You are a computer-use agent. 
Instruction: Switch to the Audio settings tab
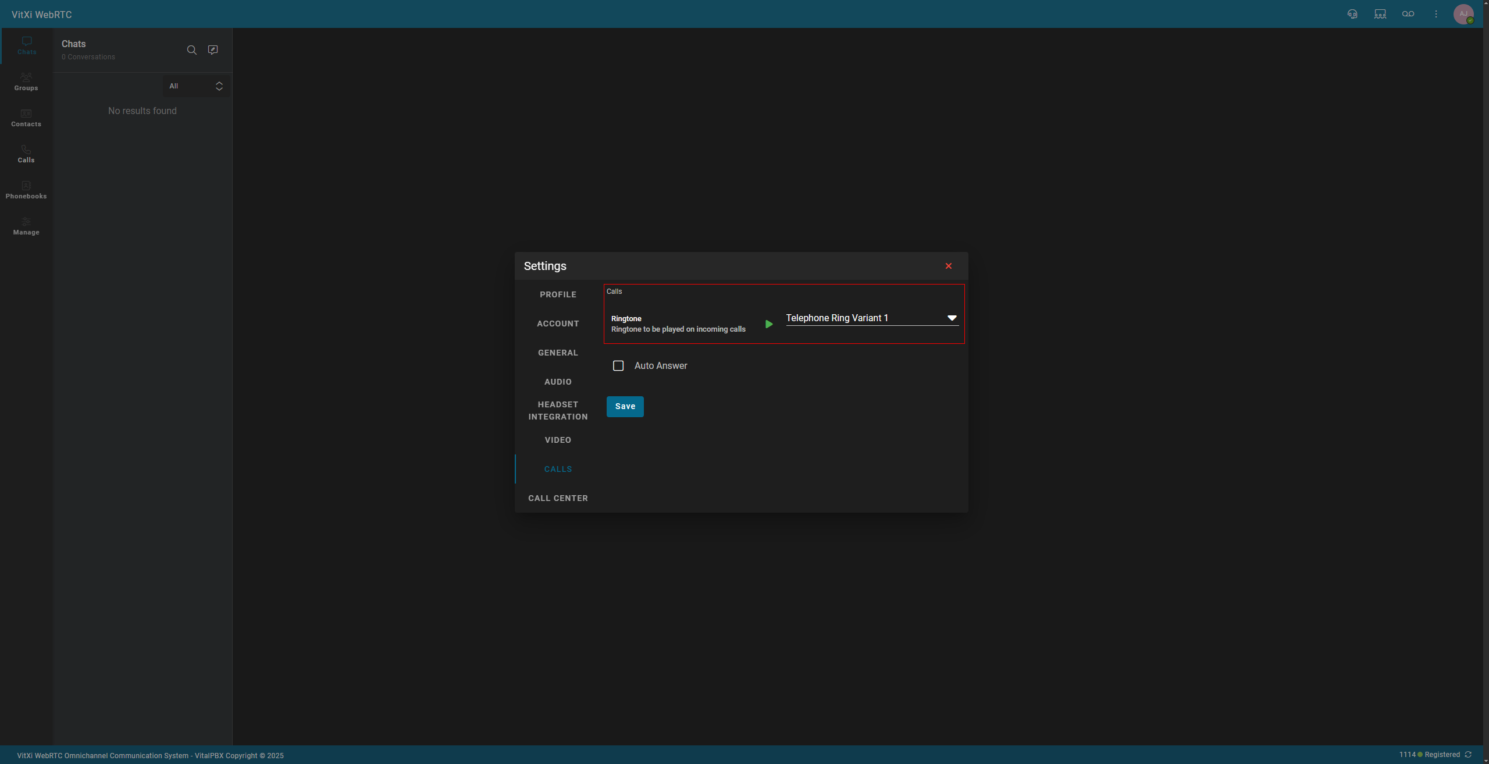pos(558,382)
